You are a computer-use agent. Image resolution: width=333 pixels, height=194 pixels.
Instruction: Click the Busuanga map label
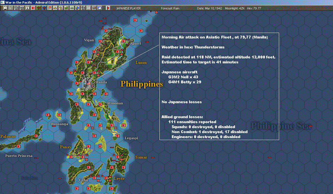pyautogui.click(x=59, y=124)
